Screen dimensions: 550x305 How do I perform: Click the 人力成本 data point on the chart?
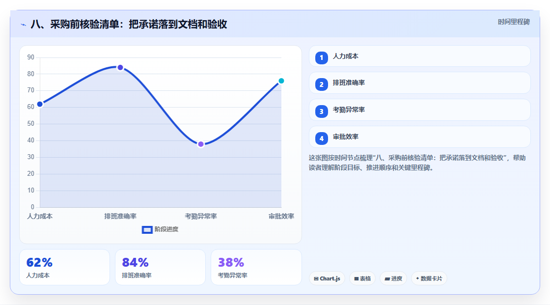click(40, 104)
